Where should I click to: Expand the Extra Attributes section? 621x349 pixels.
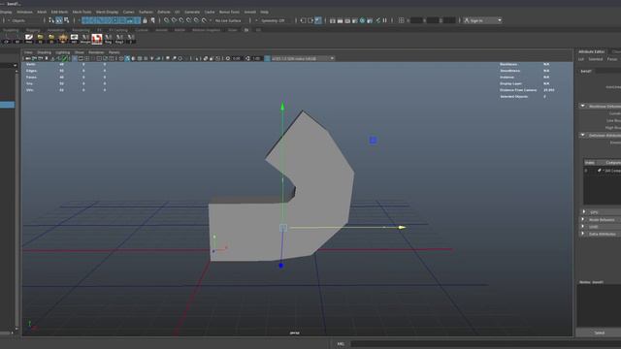(583, 234)
